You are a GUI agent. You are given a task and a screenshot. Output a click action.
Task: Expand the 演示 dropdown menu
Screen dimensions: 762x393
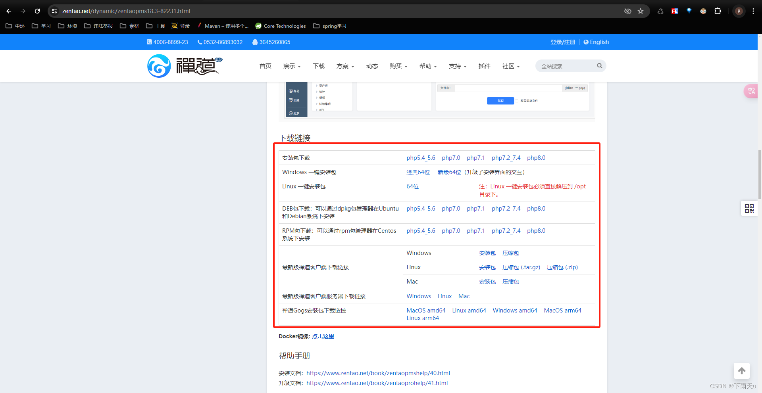pyautogui.click(x=292, y=66)
